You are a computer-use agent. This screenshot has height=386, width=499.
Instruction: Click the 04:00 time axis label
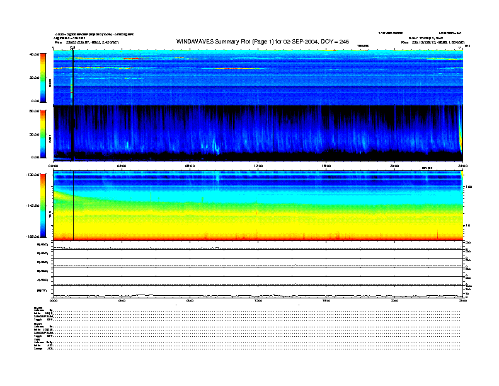(x=122, y=166)
